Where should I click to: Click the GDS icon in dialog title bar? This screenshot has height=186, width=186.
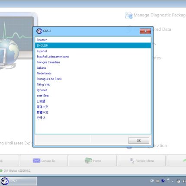click(39, 31)
